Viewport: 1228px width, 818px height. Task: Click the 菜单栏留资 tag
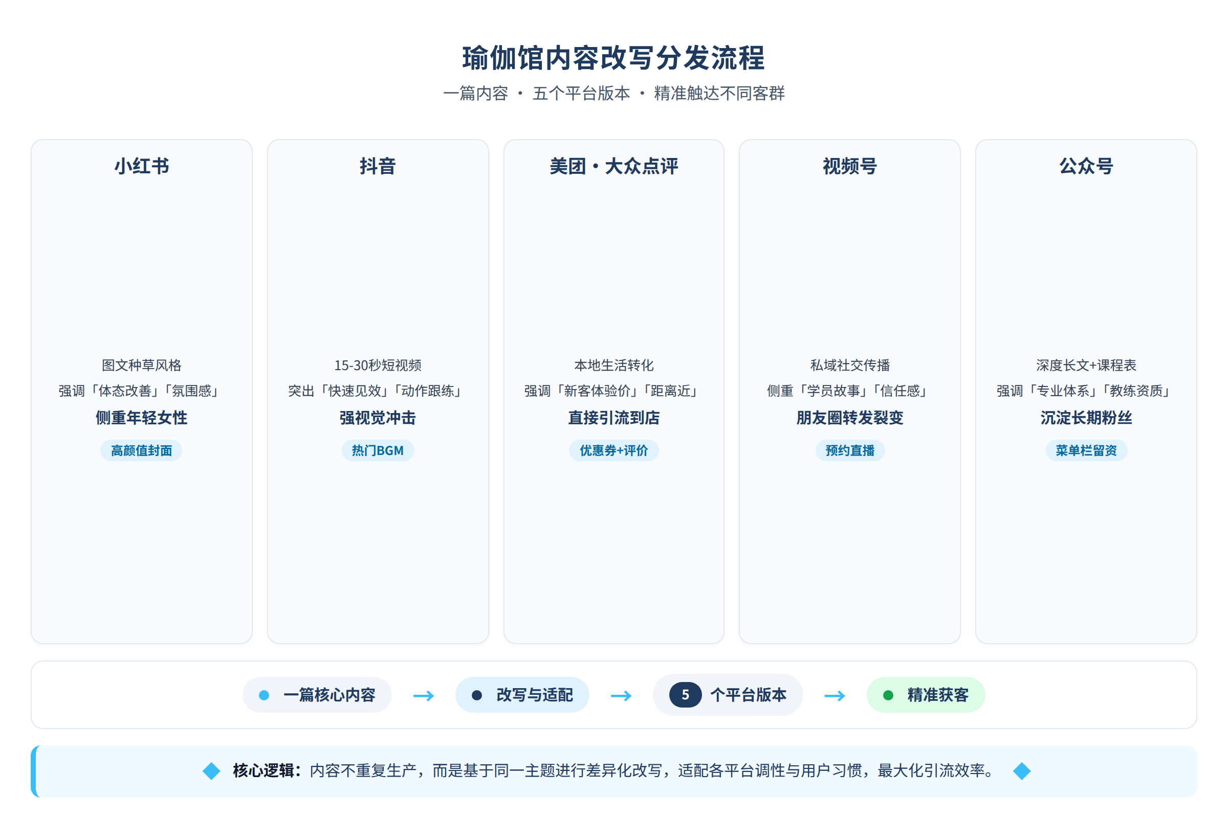pyautogui.click(x=1086, y=450)
